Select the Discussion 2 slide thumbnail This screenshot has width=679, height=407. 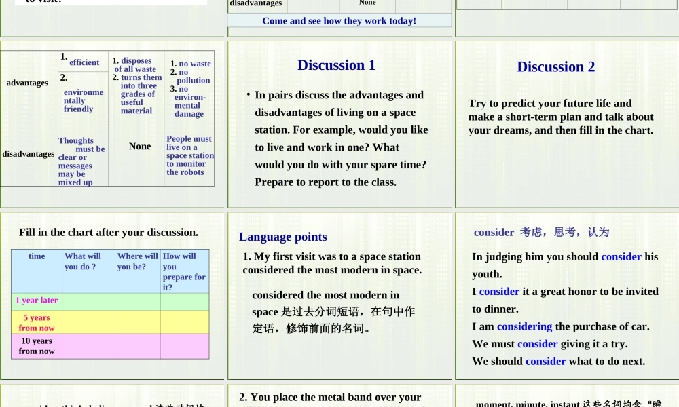pyautogui.click(x=567, y=125)
